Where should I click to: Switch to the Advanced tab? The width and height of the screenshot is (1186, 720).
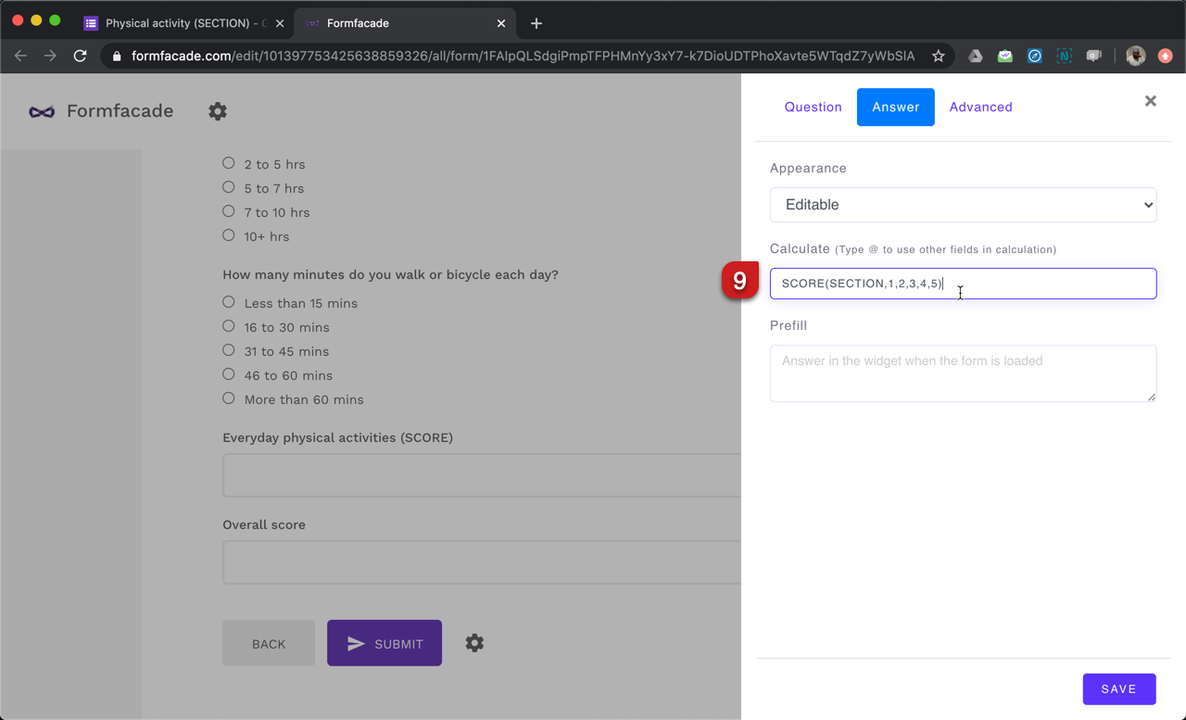click(980, 107)
